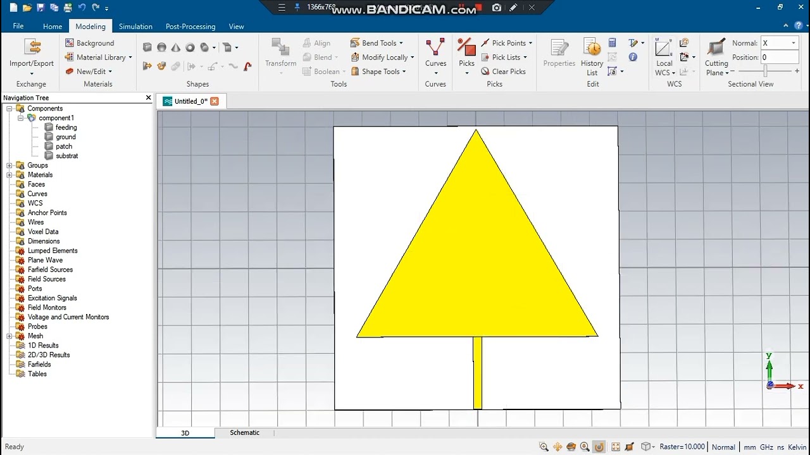Click the undo icon in quick access toolbar
The height and width of the screenshot is (455, 810).
[x=82, y=8]
